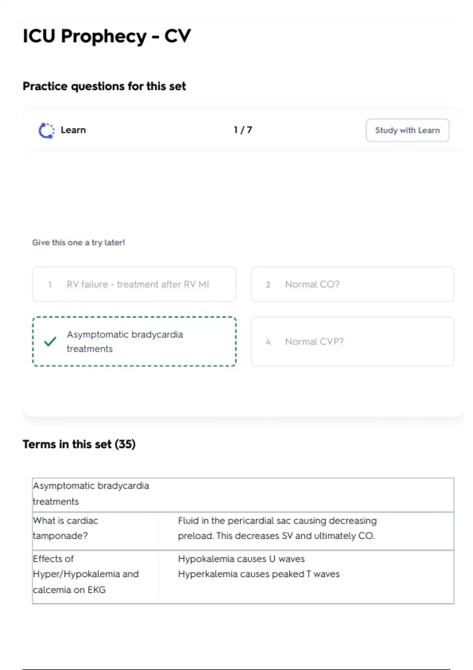Image resolution: width=473 pixels, height=670 pixels.
Task: Click the cardiac tamponade definition text
Action: 277,528
